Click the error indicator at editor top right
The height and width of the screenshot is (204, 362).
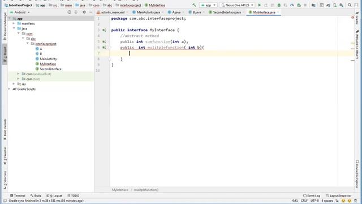[x=352, y=18]
